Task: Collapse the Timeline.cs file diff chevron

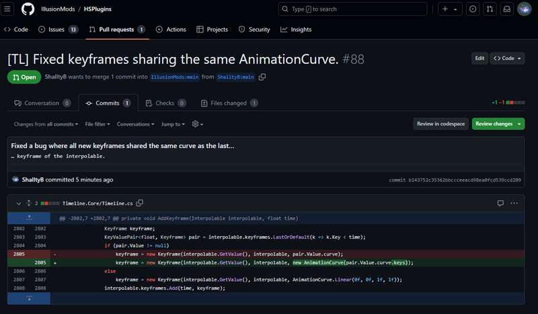Action: pos(19,204)
